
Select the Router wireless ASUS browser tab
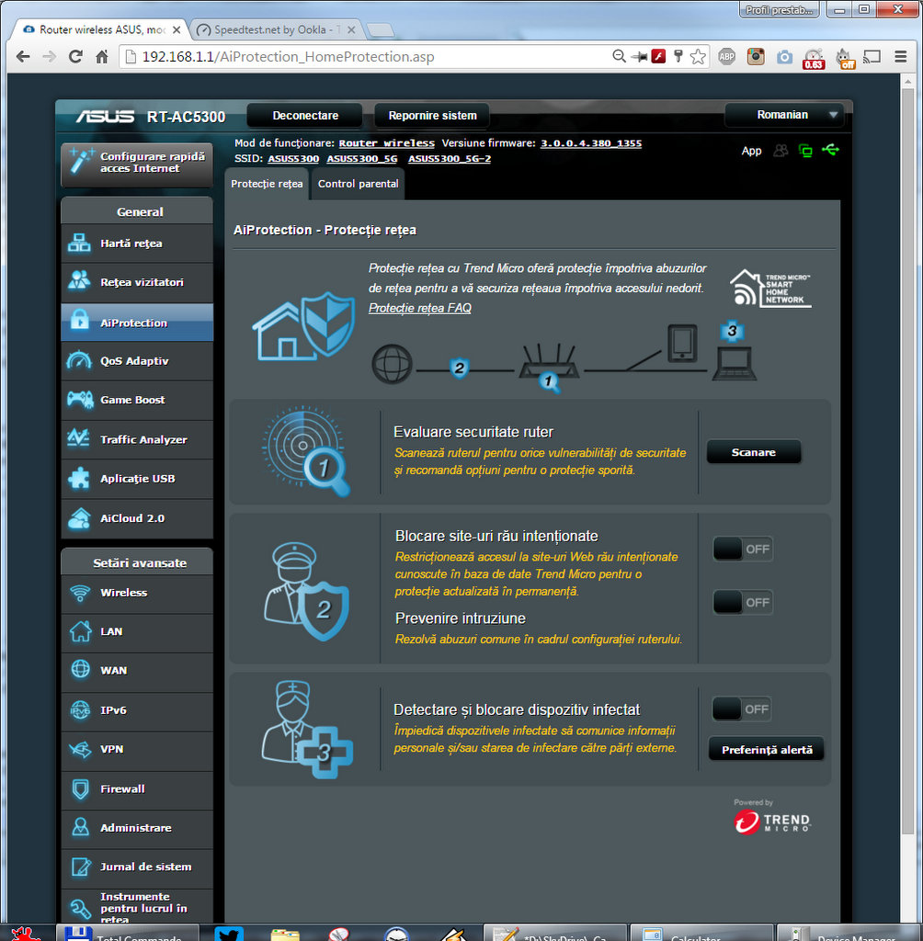click(x=101, y=29)
